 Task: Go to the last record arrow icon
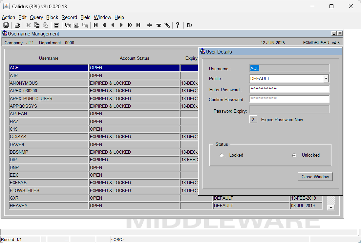point(138,25)
